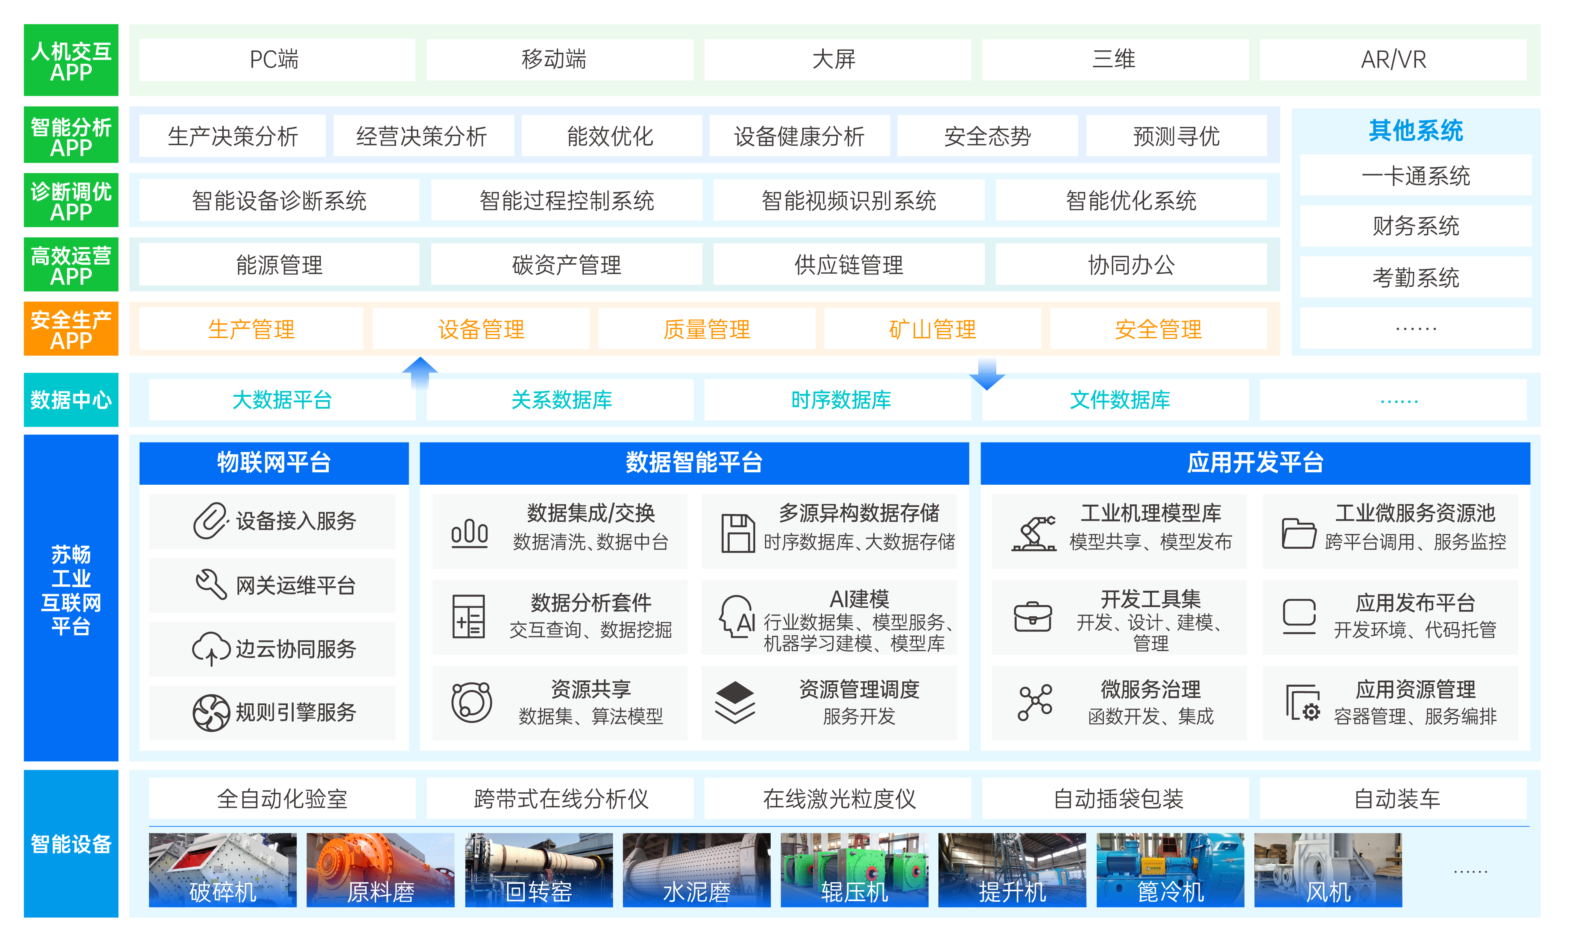Select the 风机 equipment photo
1574x942 pixels.
(x=1328, y=870)
